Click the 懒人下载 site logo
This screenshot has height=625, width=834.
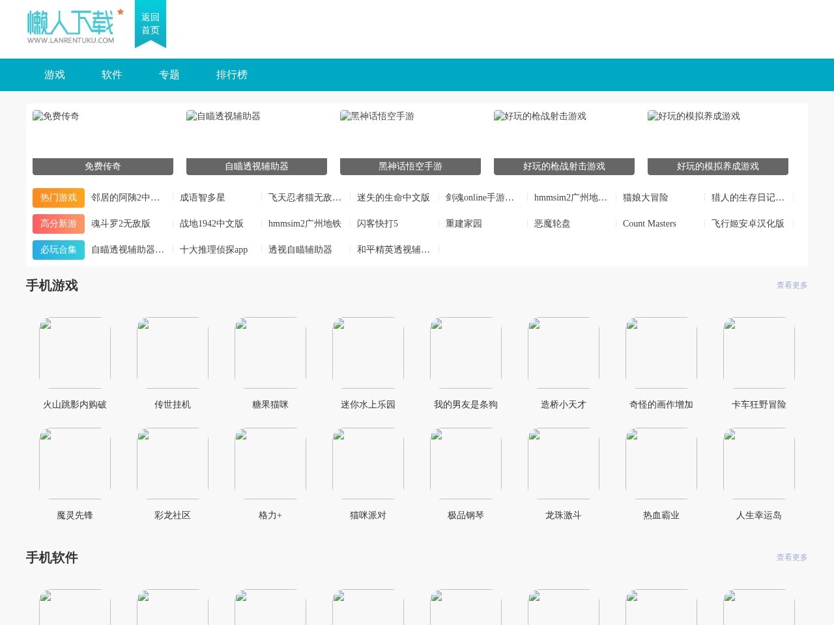click(x=75, y=26)
